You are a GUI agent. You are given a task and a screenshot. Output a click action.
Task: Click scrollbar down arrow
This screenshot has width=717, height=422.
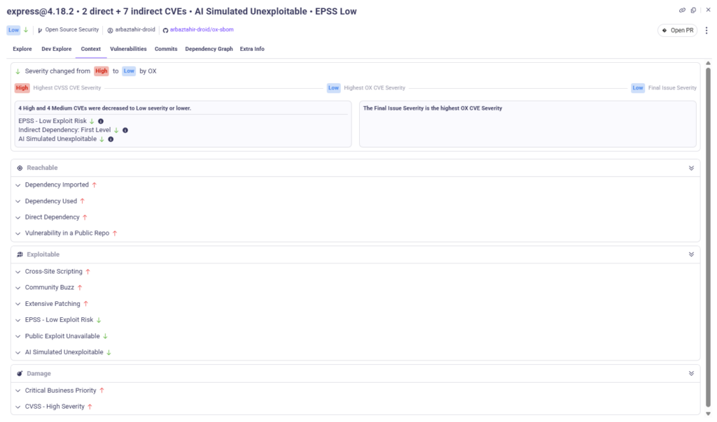coord(709,414)
